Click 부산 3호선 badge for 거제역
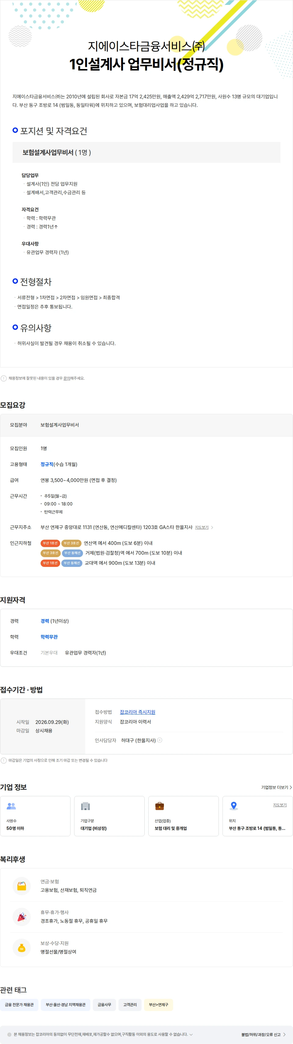This screenshot has height=1044, width=293. click(51, 553)
